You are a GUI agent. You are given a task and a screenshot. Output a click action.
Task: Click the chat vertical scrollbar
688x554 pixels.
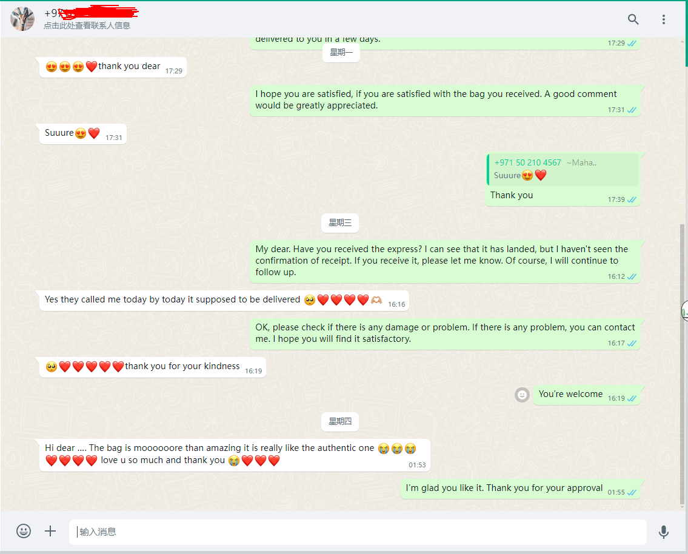click(x=681, y=364)
